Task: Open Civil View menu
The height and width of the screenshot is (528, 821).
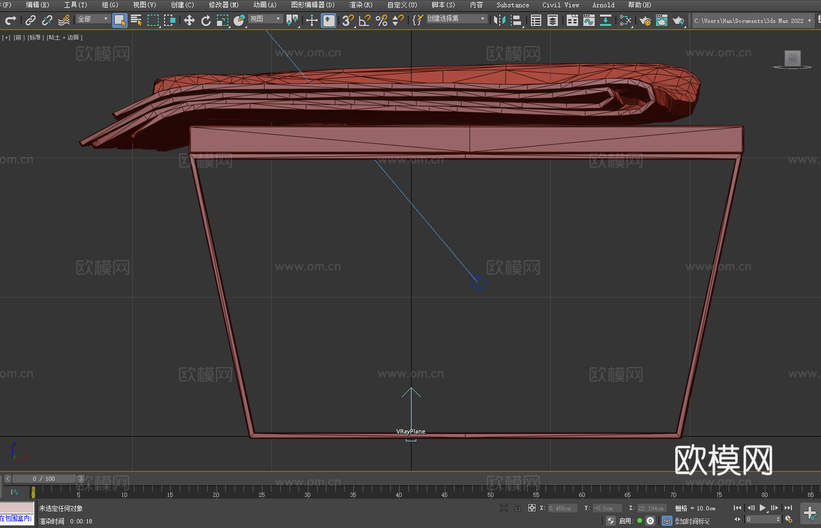Action: pyautogui.click(x=561, y=5)
